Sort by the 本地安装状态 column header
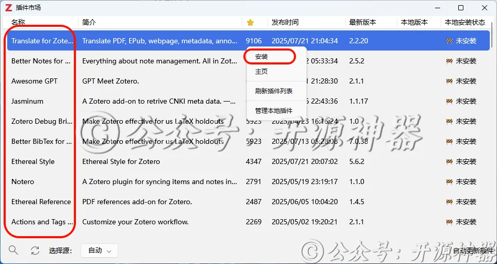The image size is (497, 264). [465, 23]
